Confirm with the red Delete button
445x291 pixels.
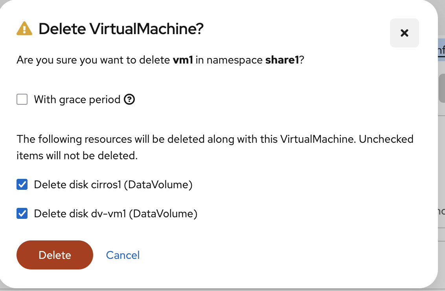point(55,255)
